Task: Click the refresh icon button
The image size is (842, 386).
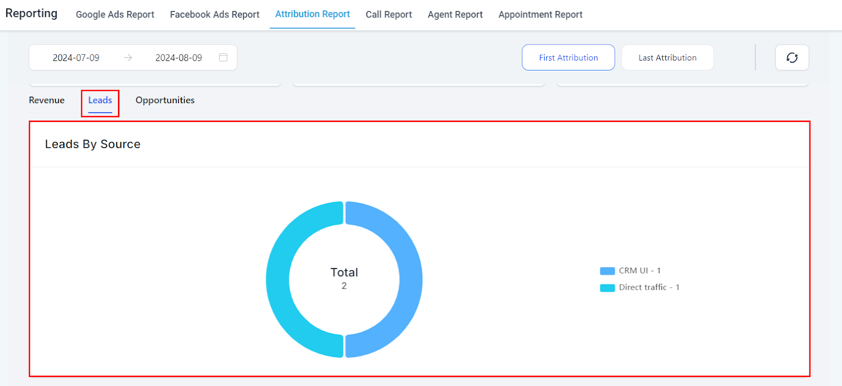Action: pyautogui.click(x=792, y=57)
